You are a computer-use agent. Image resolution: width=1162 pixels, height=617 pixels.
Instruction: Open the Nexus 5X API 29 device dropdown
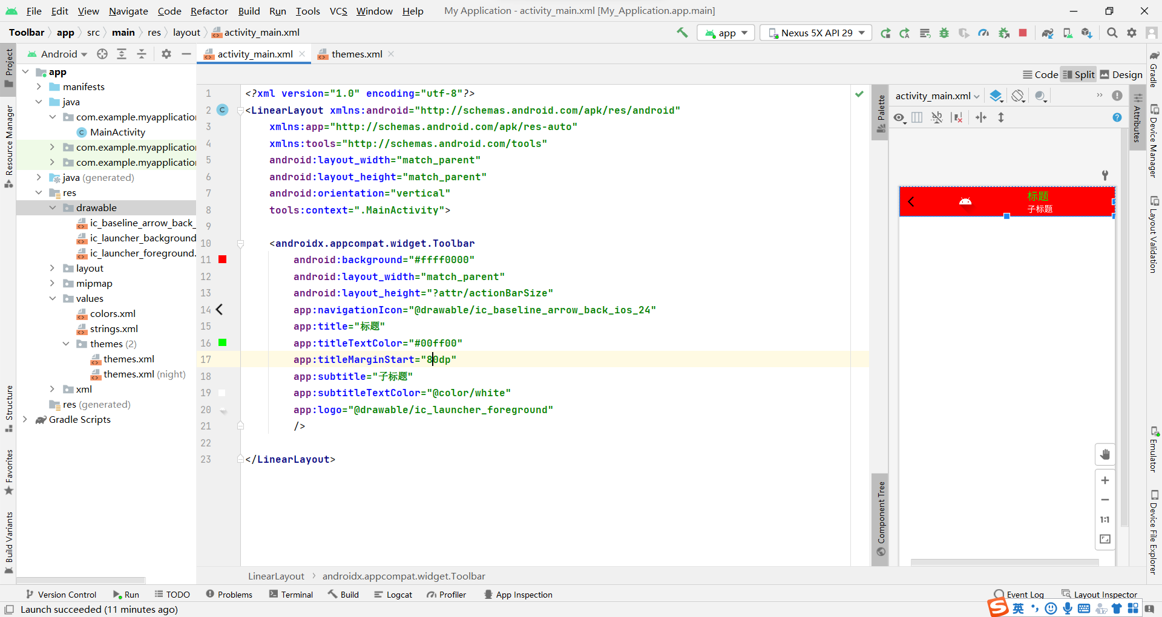tap(815, 33)
